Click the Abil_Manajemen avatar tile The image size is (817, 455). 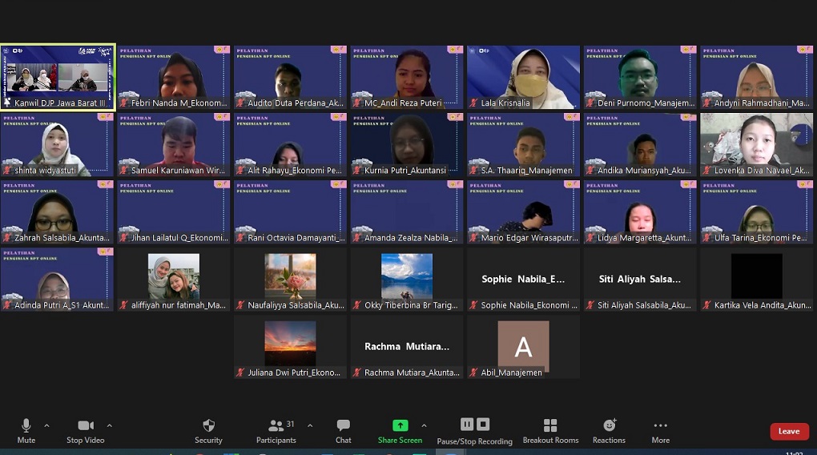(523, 346)
